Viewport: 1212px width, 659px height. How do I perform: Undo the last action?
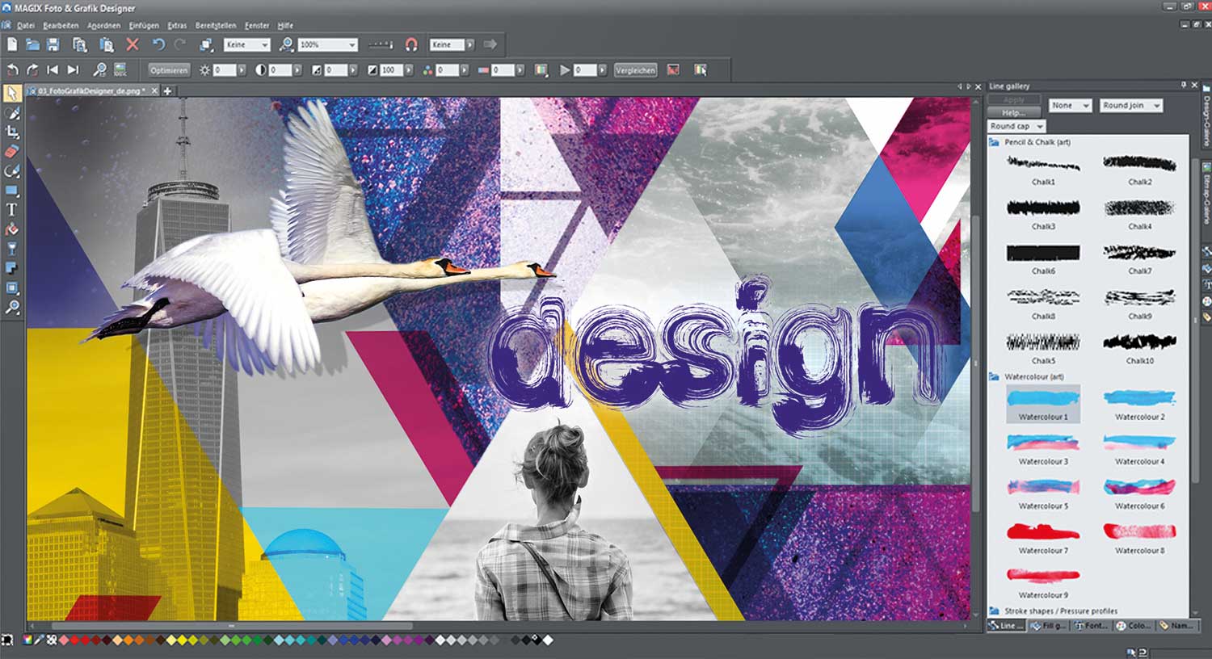[158, 45]
